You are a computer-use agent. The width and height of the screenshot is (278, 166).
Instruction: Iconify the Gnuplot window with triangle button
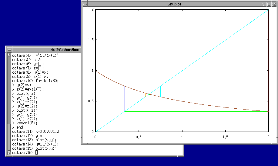(x=263, y=4)
